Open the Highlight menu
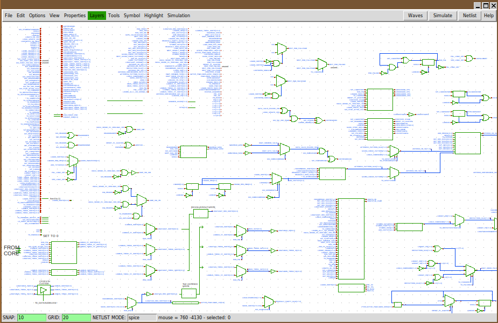The width and height of the screenshot is (498, 323). click(153, 16)
